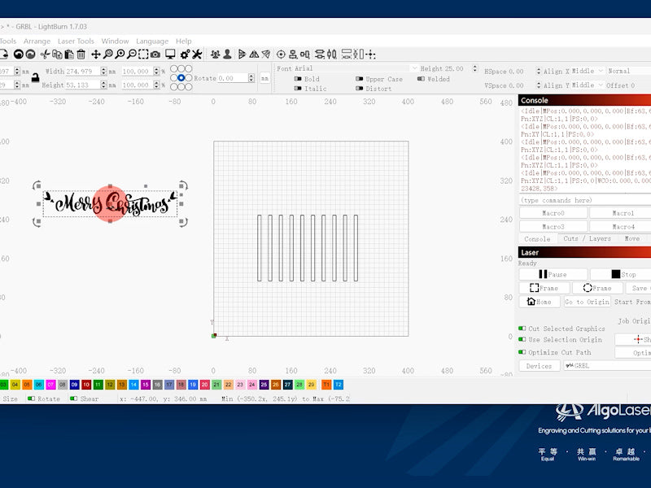The image size is (651, 488).
Task: Select the orange T1 tool layer swatch
Action: (x=326, y=385)
